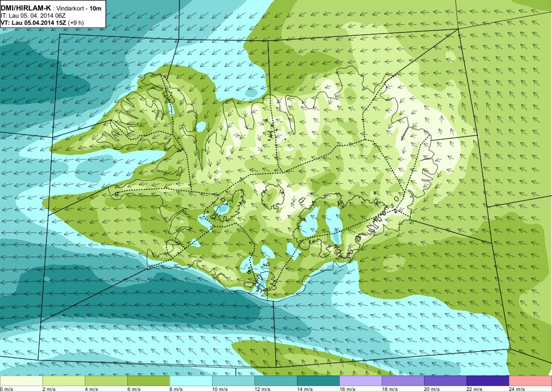Click the purple 18–20 m/s legend swatch
This screenshot has width=552, height=392.
(x=403, y=381)
